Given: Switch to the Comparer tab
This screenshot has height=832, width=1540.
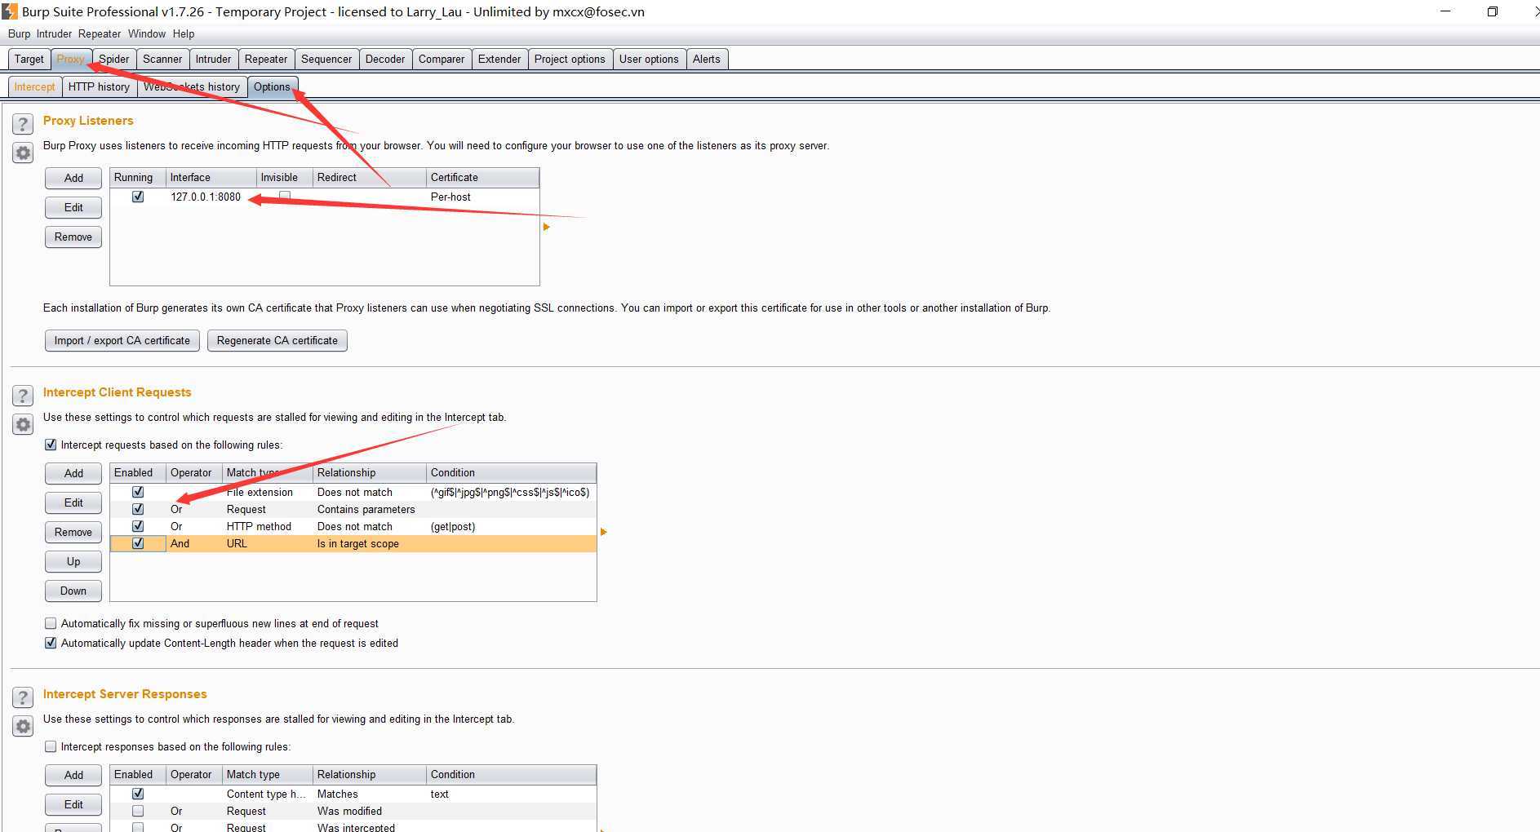Looking at the screenshot, I should (x=442, y=59).
